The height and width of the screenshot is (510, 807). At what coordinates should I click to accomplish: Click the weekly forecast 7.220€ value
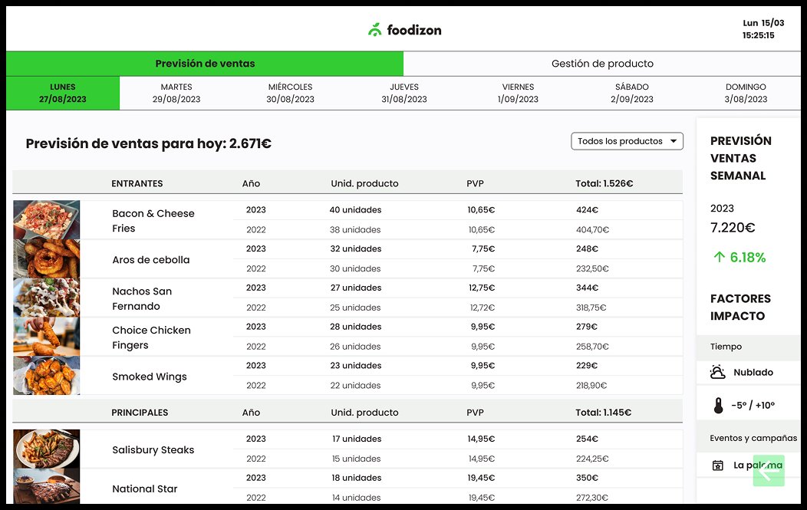click(x=733, y=228)
